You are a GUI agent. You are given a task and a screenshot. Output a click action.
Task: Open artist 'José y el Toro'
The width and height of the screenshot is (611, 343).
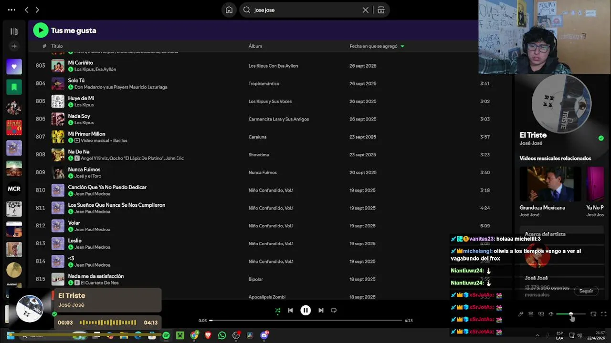coord(88,176)
